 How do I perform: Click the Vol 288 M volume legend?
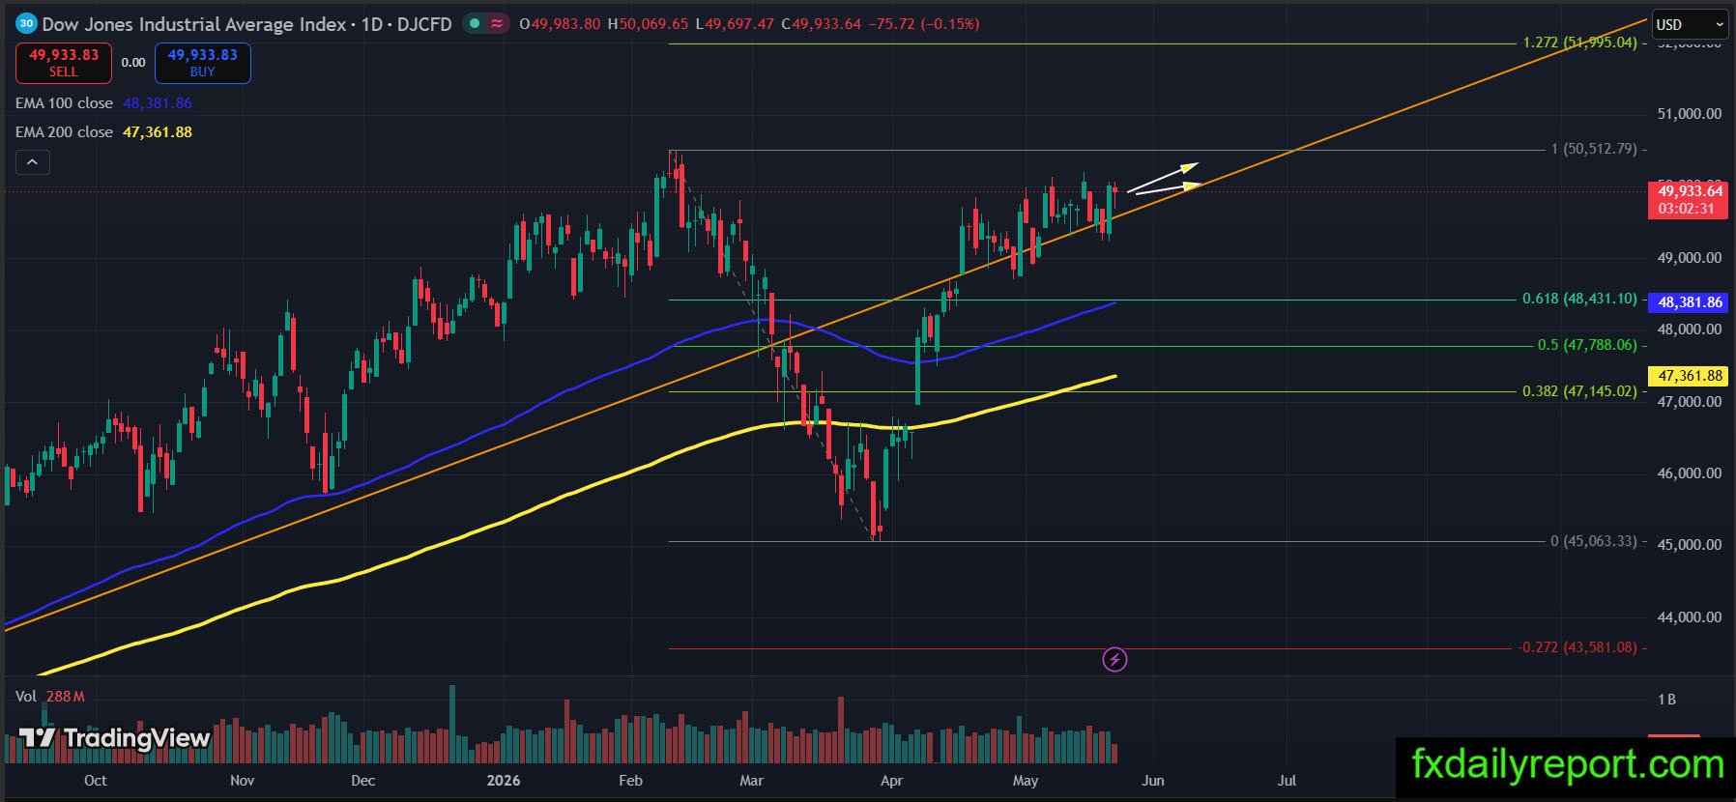click(50, 697)
